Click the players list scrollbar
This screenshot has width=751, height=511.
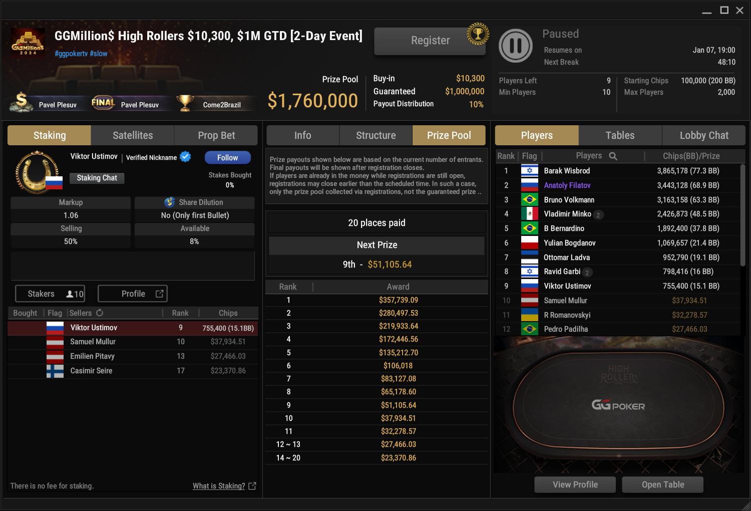pyautogui.click(x=742, y=215)
